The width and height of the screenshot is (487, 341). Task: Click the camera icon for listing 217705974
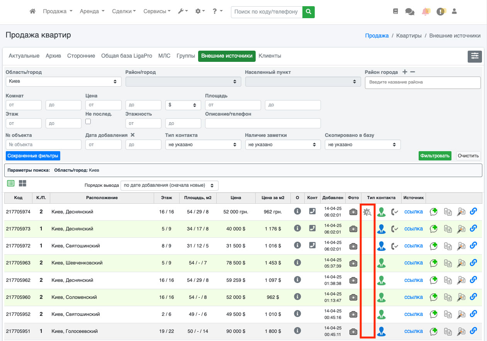(x=353, y=212)
